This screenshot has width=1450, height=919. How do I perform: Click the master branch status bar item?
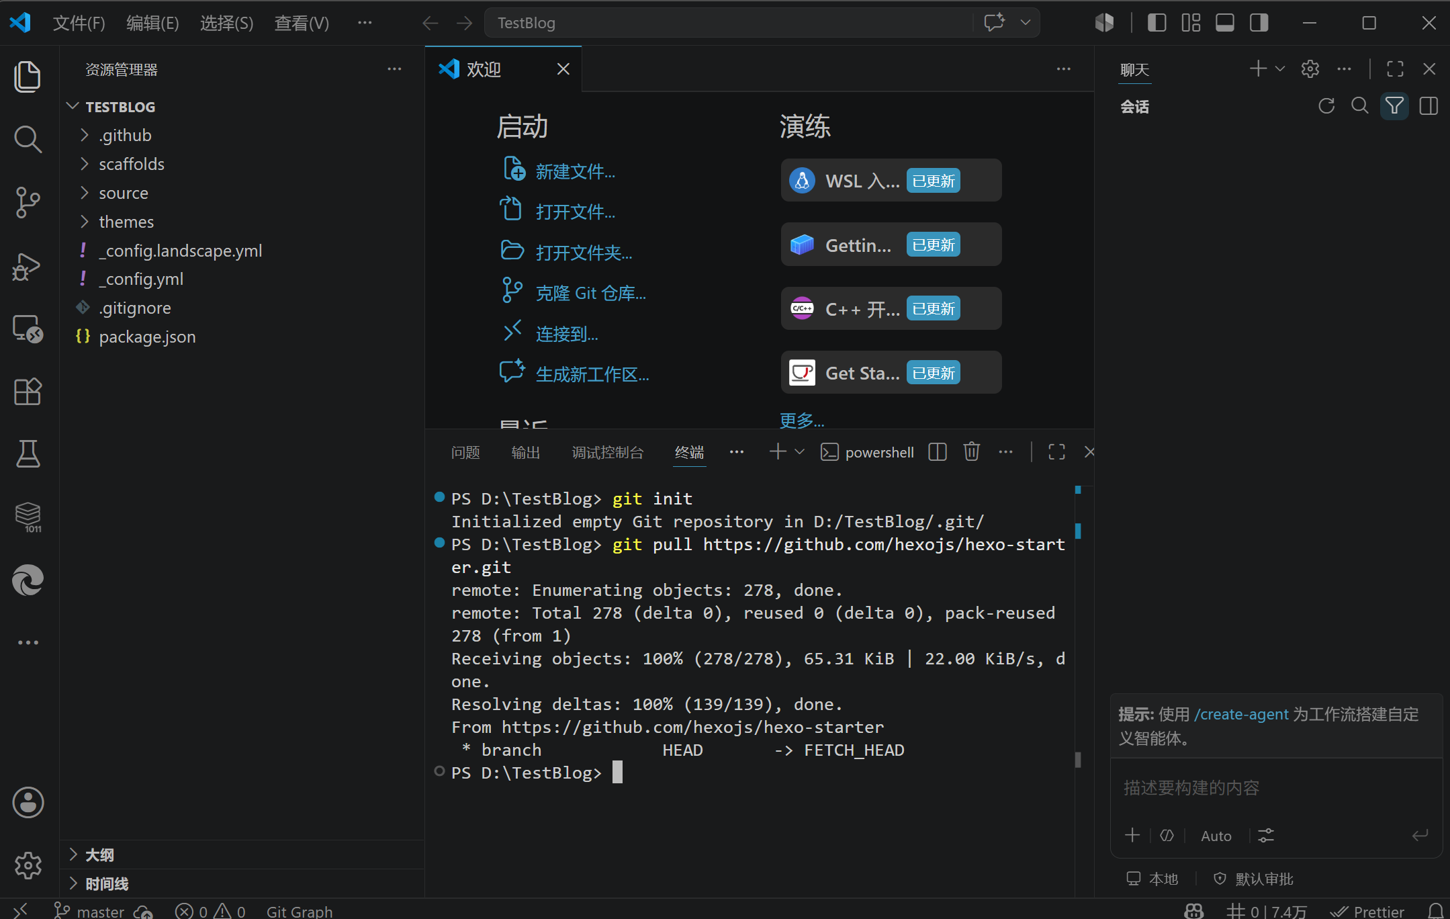(89, 911)
